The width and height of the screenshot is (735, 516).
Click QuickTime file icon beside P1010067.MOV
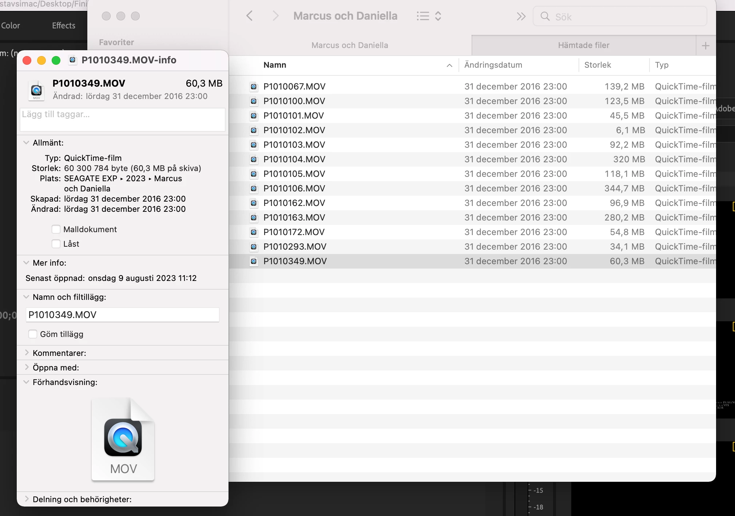[254, 87]
